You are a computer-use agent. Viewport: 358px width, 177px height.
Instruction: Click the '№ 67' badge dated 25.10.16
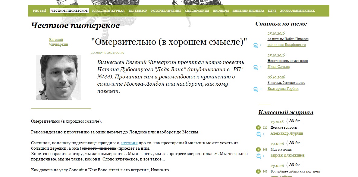click(x=294, y=121)
